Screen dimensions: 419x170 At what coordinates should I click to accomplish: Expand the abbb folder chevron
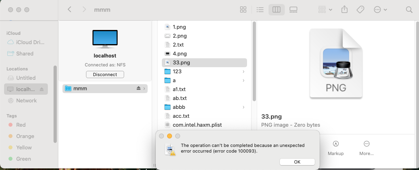tap(243, 107)
